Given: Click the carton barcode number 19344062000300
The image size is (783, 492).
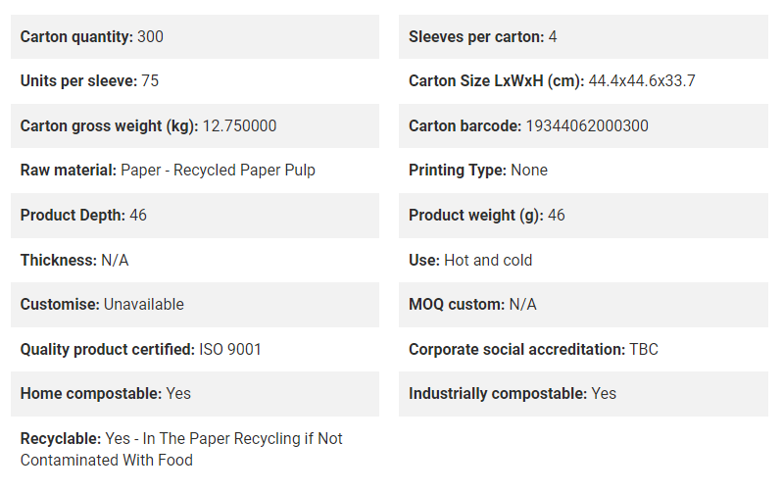Looking at the screenshot, I should 587,125.
